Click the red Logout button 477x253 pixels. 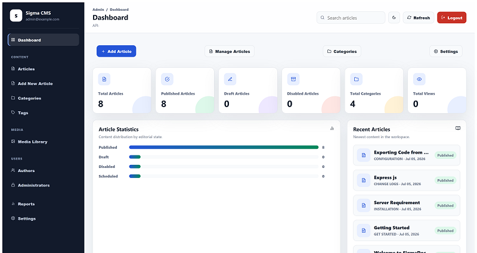(451, 18)
